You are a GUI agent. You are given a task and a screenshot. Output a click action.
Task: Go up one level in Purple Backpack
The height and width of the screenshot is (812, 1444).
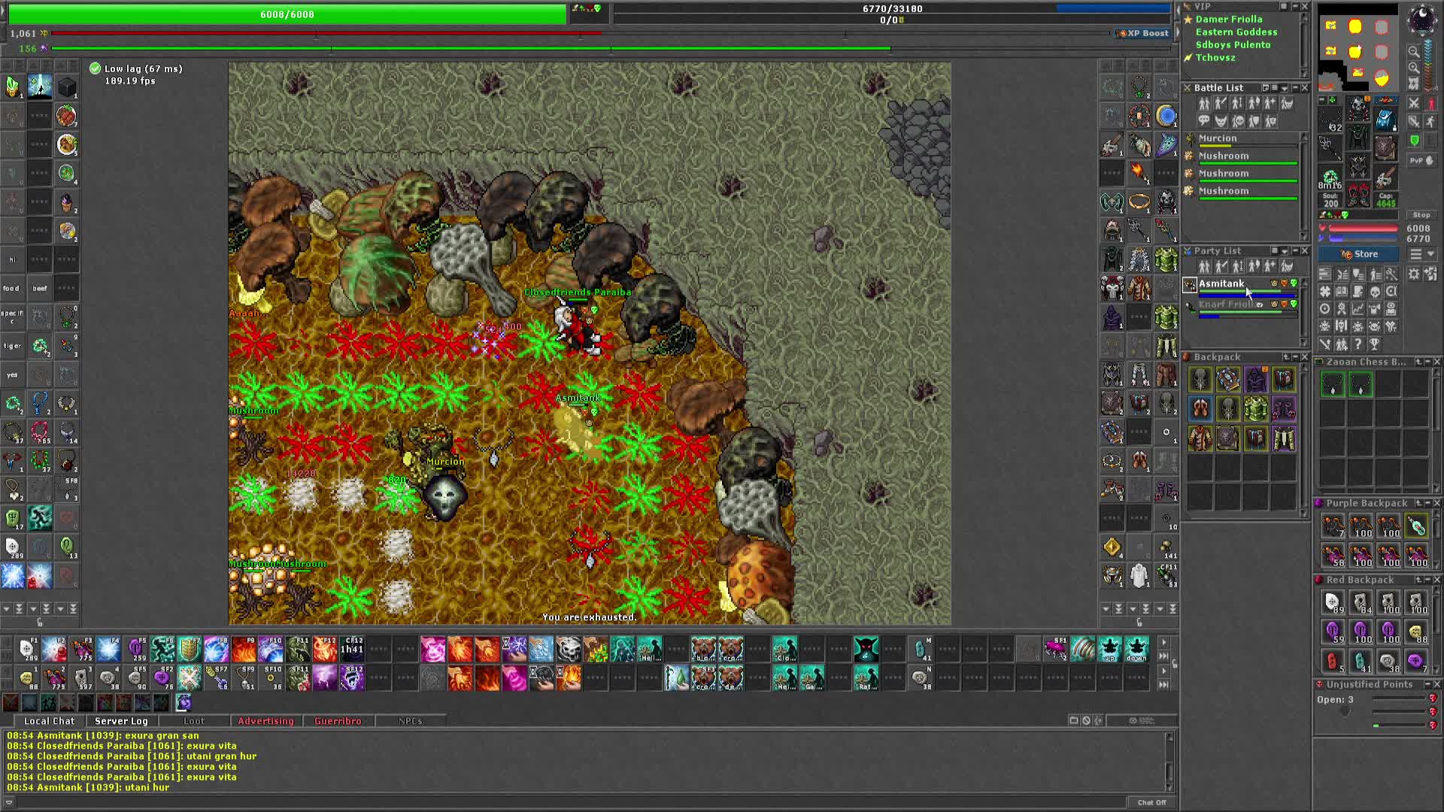tap(1418, 503)
